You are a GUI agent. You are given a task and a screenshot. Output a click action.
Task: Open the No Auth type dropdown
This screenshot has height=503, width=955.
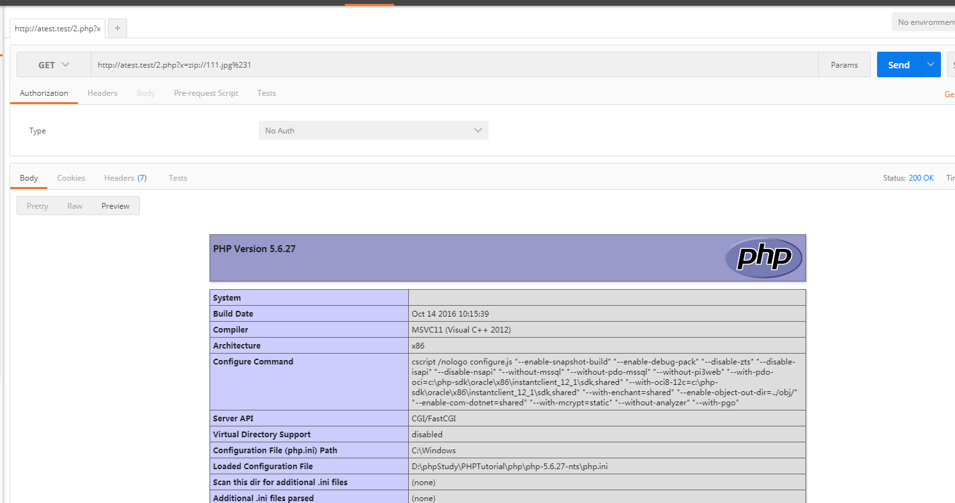coord(373,130)
